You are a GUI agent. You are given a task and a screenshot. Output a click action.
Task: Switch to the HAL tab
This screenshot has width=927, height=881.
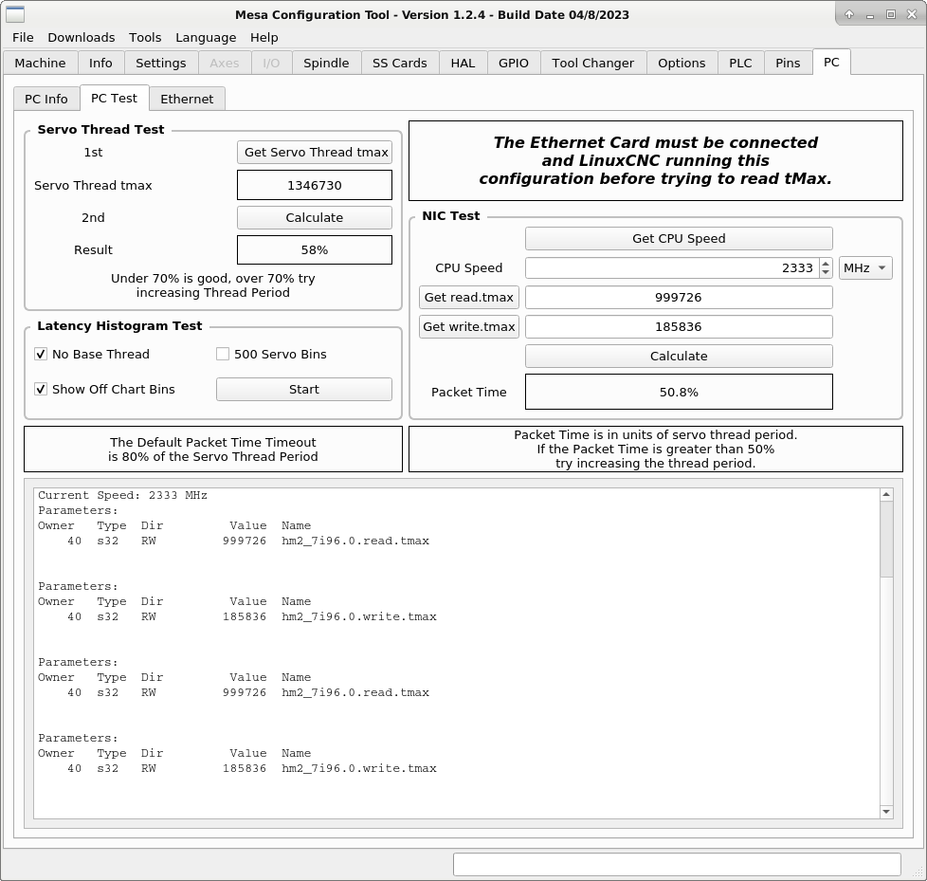tap(463, 63)
